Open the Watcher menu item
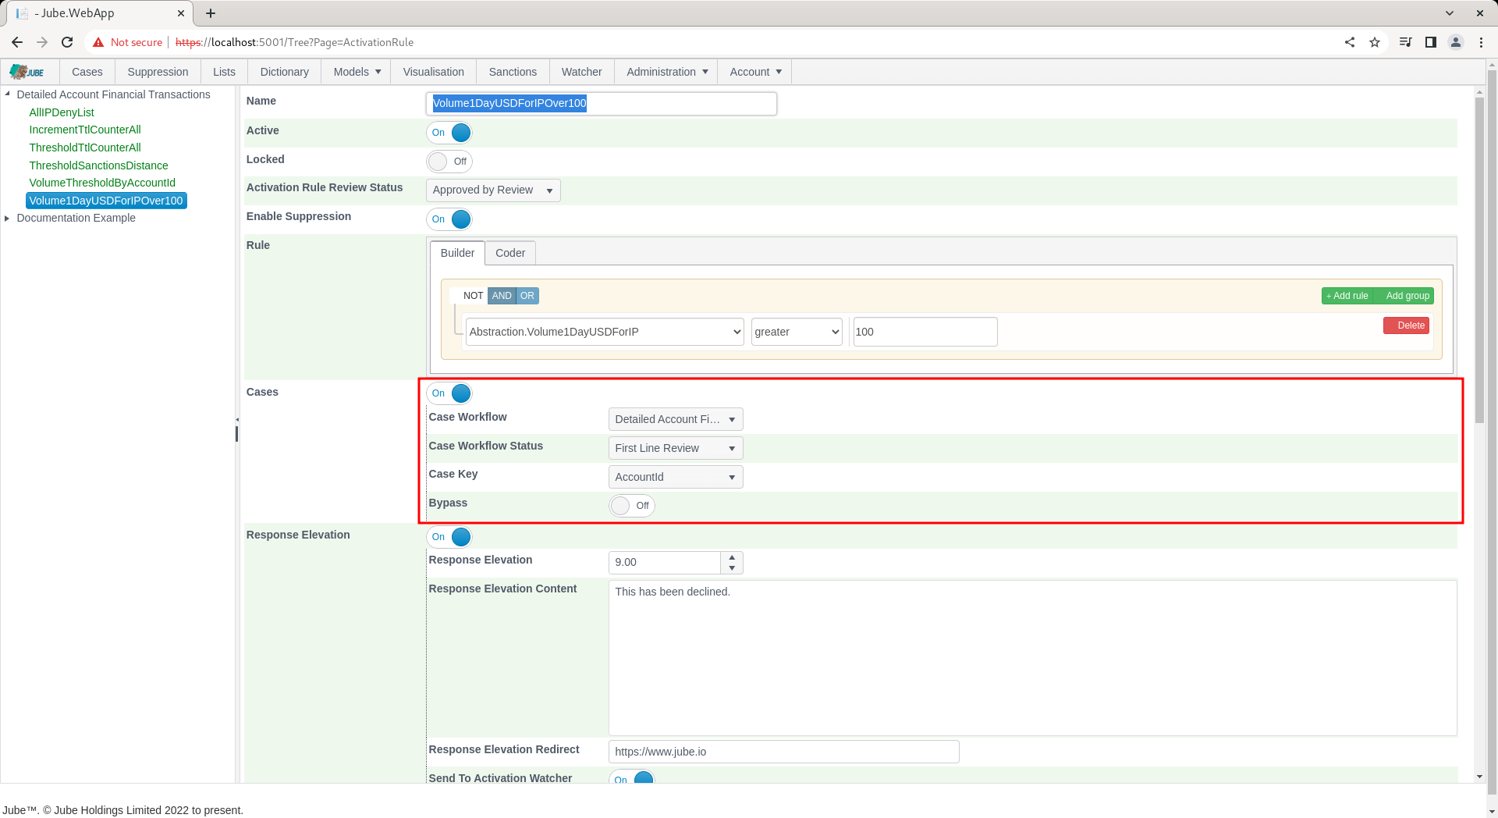The image size is (1498, 818). (581, 72)
